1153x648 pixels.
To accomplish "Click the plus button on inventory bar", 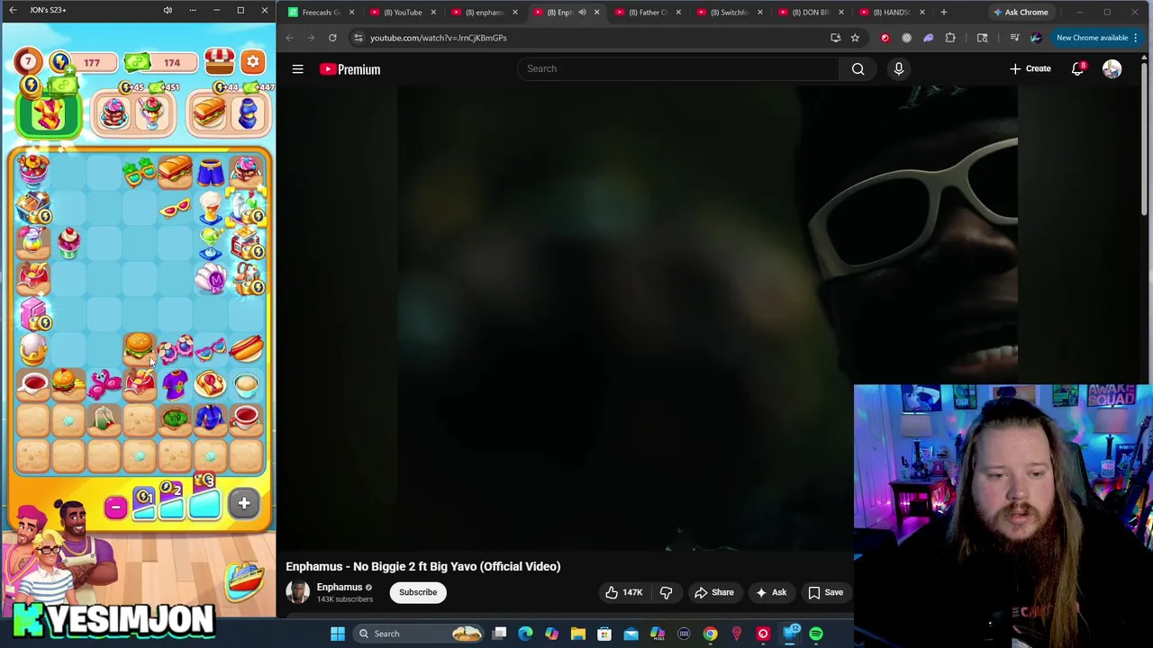I will click(244, 503).
